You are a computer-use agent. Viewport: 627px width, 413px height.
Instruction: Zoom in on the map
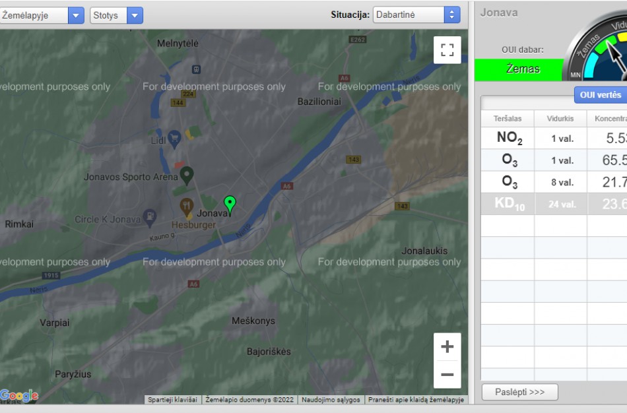[447, 347]
